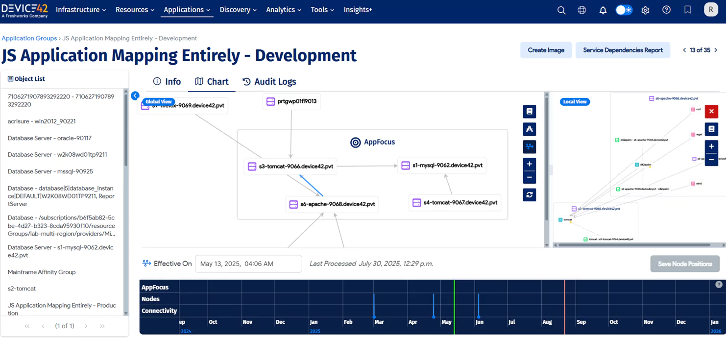Open the Service Dependencies Report

click(x=623, y=50)
